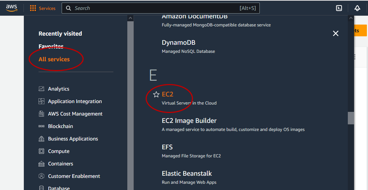Click 'Managed File Storage for EC2' text

191,156
